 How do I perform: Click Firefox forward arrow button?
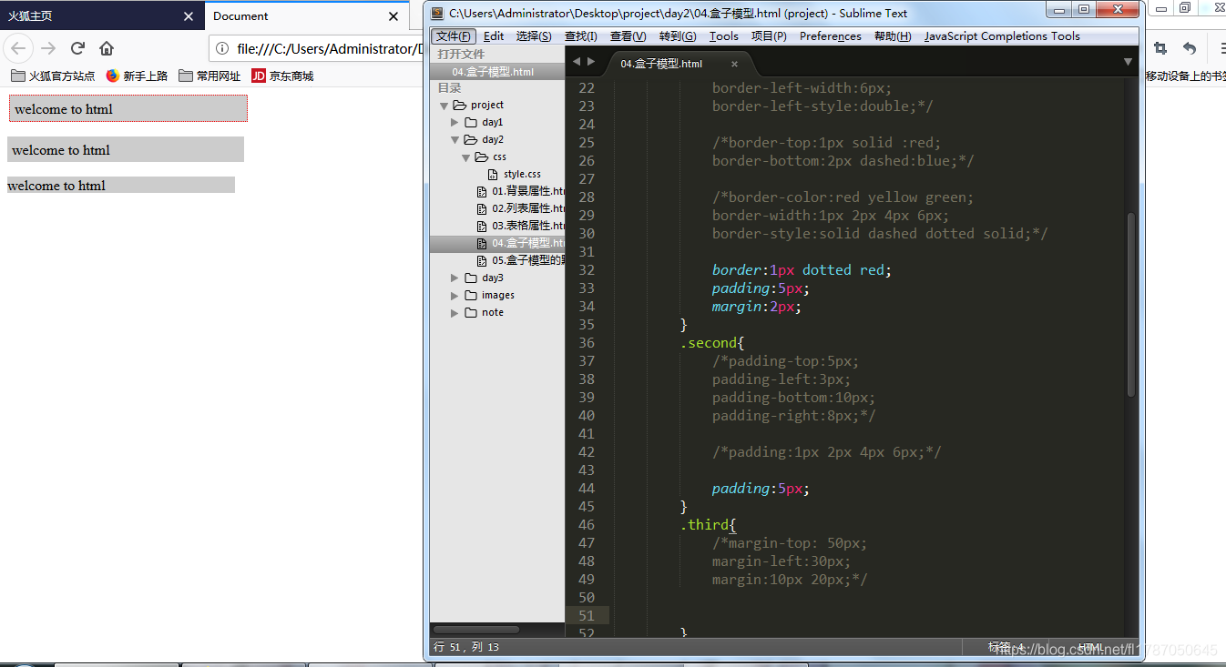click(48, 48)
